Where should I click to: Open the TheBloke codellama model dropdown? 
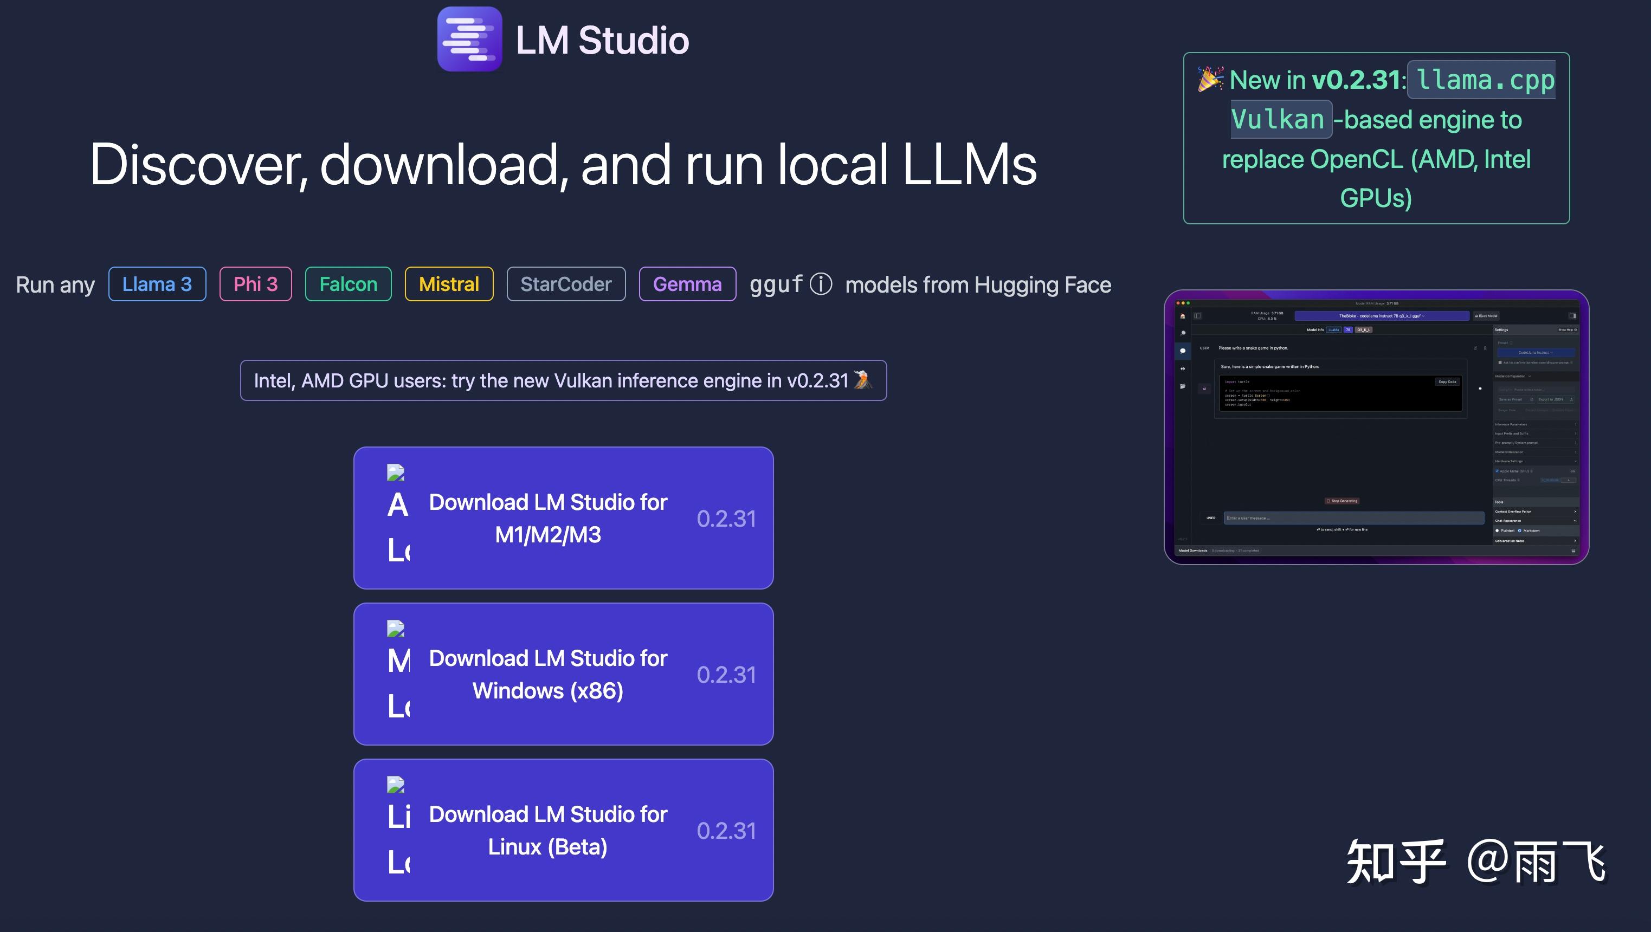[x=1381, y=316]
